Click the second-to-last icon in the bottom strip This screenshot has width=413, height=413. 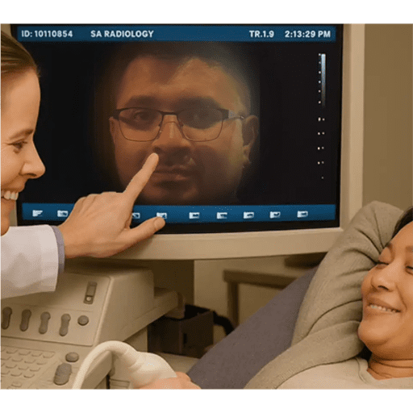pos(275,215)
